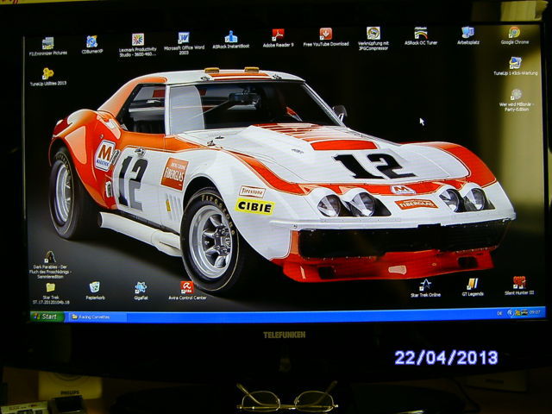This screenshot has width=552, height=414.
Task: Click the Wer wird Millionär Party-Edition icon
Action: pos(517,101)
